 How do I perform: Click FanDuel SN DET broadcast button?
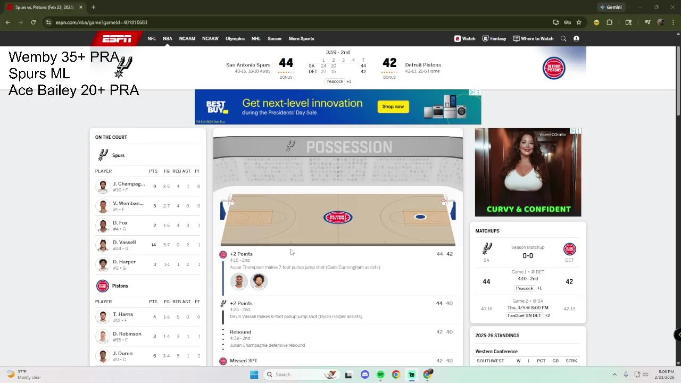[524, 315]
